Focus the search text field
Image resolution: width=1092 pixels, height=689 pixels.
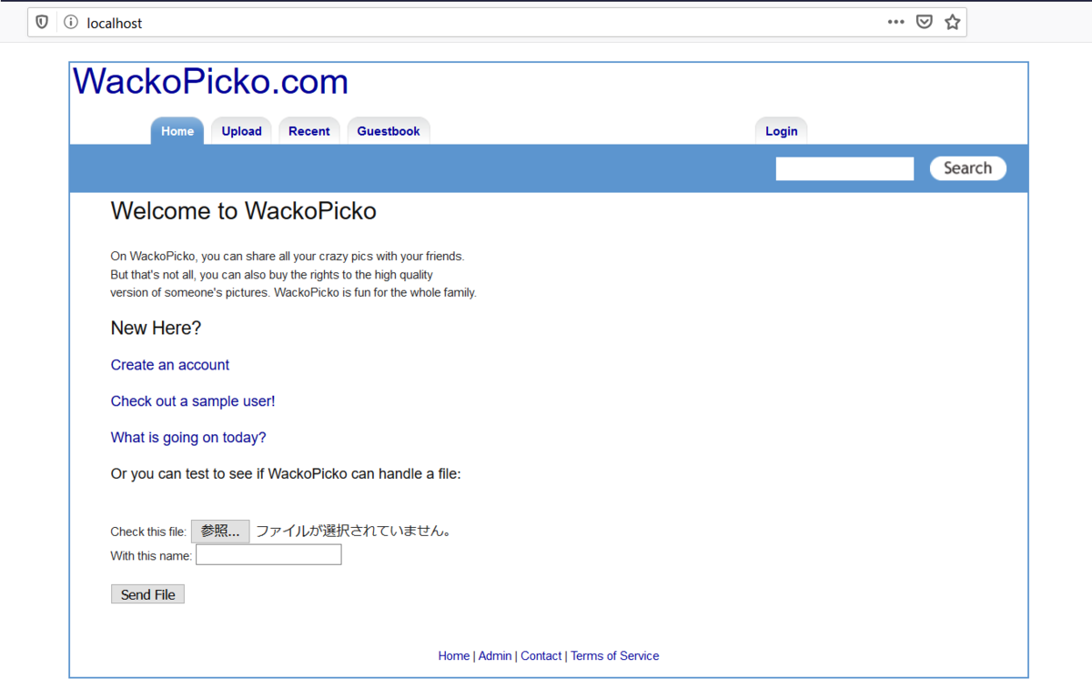pos(844,168)
